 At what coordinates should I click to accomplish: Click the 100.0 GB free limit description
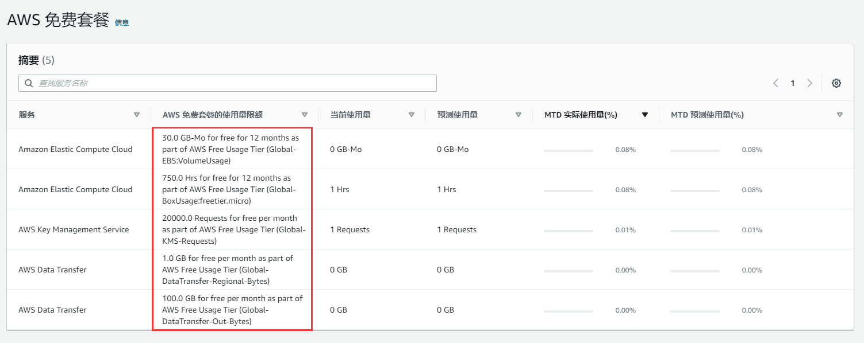(232, 310)
